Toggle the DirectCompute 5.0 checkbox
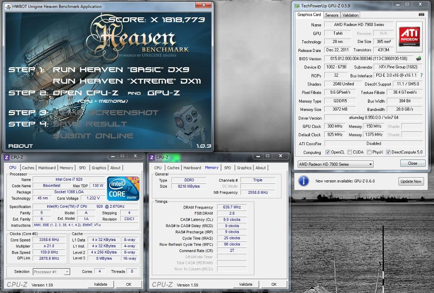Image resolution: width=434 pixels, height=293 pixels. point(388,152)
